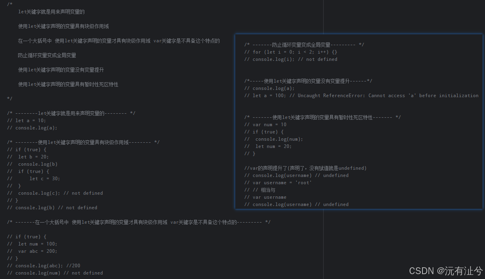The image size is (485, 279).
Task: Click the code line "// let a = 10;"
Action: 27,121
